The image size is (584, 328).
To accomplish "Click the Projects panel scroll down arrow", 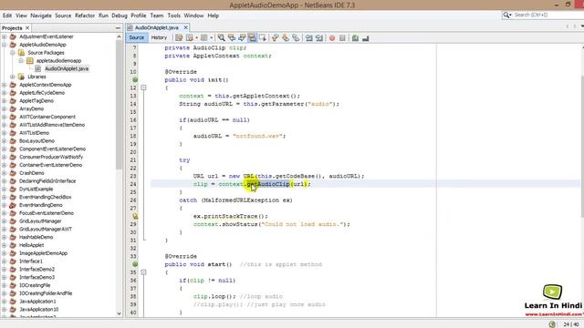I will 120,313.
